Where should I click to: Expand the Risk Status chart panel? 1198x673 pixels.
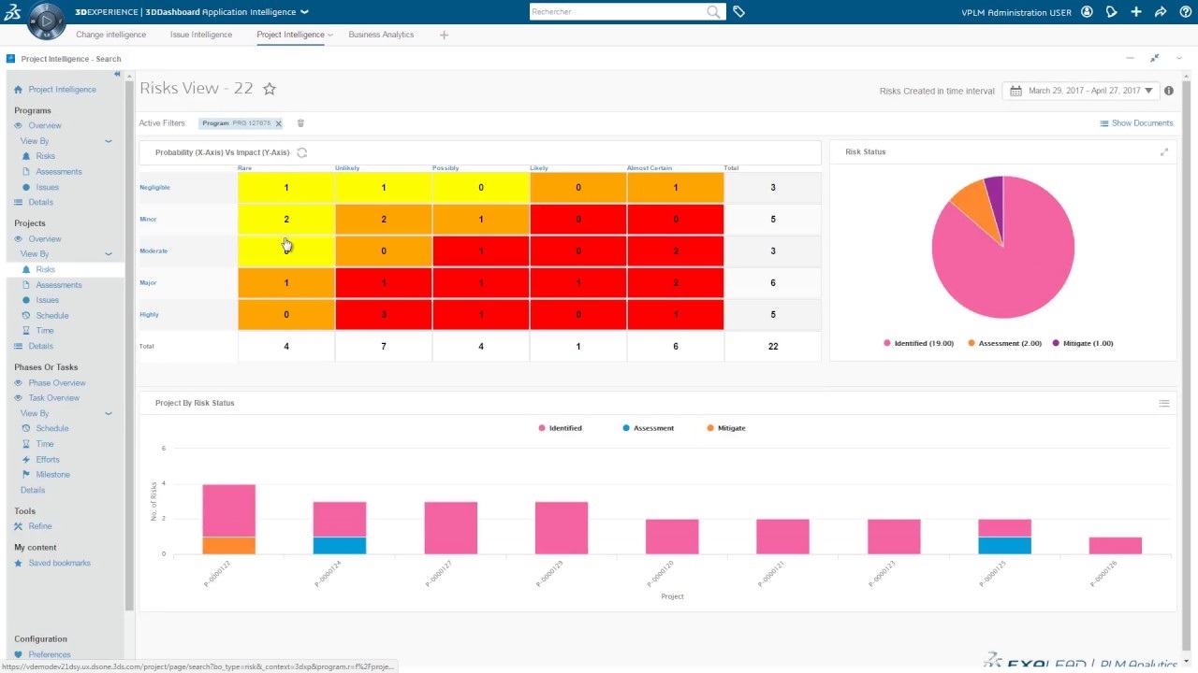tap(1164, 152)
